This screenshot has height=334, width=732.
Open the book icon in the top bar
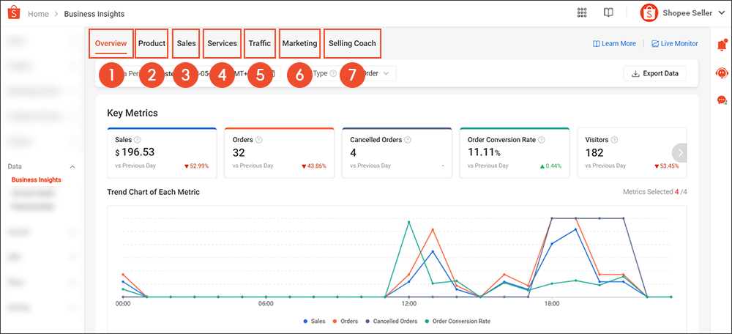[608, 13]
